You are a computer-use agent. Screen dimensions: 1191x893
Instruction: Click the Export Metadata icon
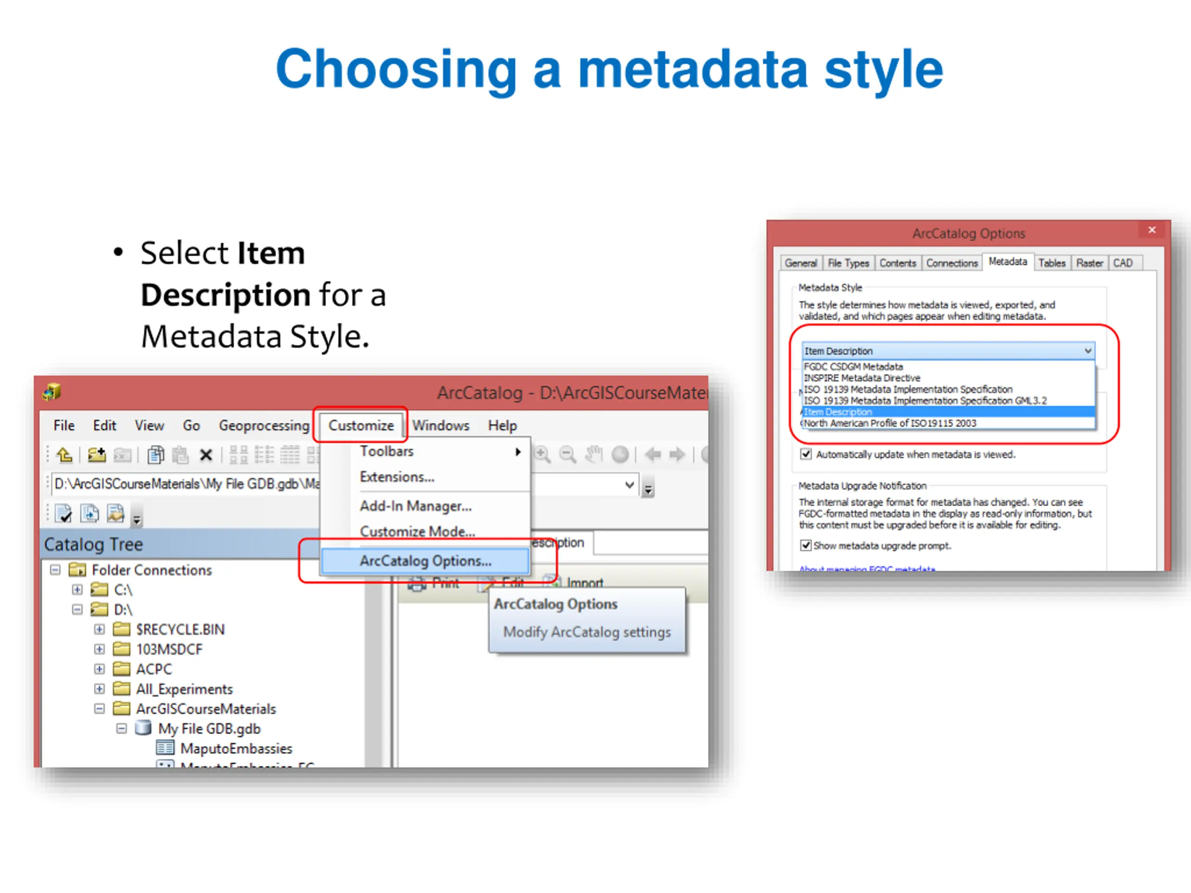[89, 513]
